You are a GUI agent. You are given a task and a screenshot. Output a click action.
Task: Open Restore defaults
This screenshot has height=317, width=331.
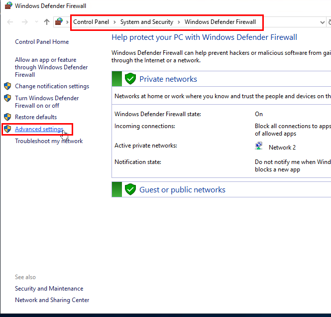[x=36, y=117]
